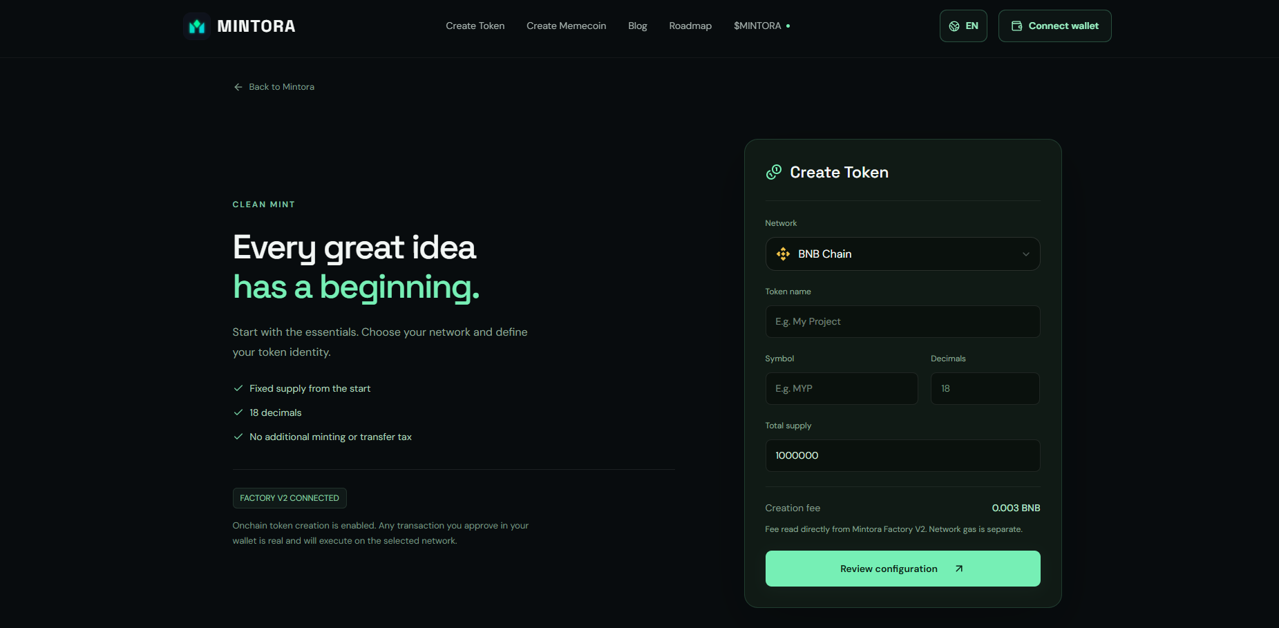Click the CLEAN MINT label
The image size is (1279, 628).
(x=264, y=204)
